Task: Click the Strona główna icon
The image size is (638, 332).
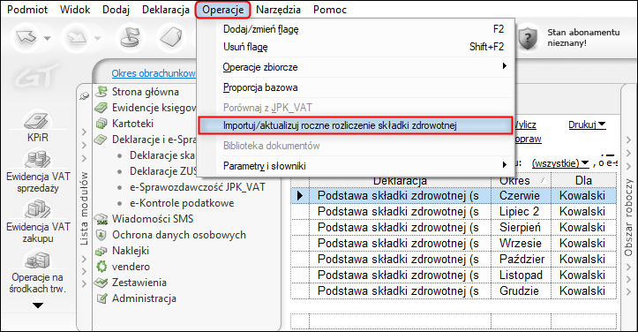Action: pos(101,92)
